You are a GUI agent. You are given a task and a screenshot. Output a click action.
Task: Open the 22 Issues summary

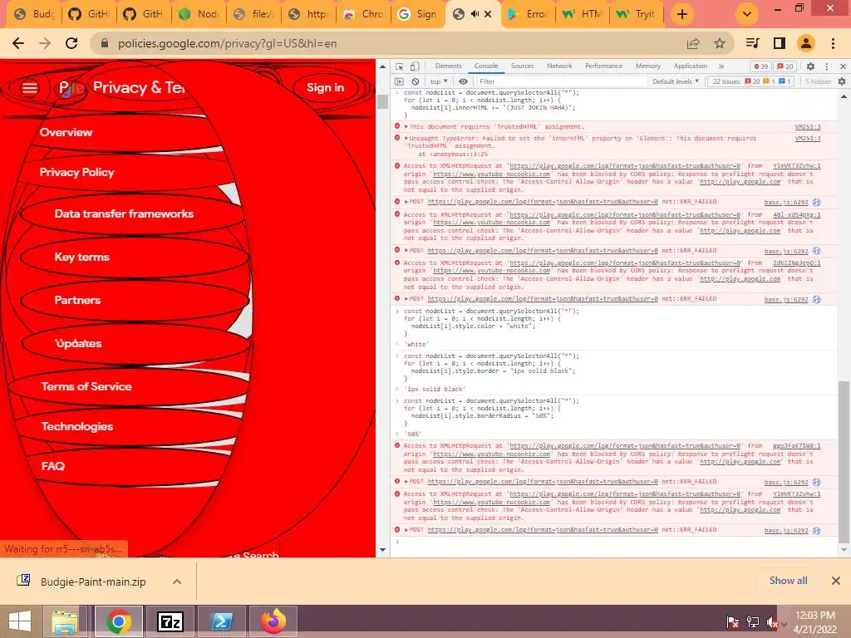[x=751, y=81]
